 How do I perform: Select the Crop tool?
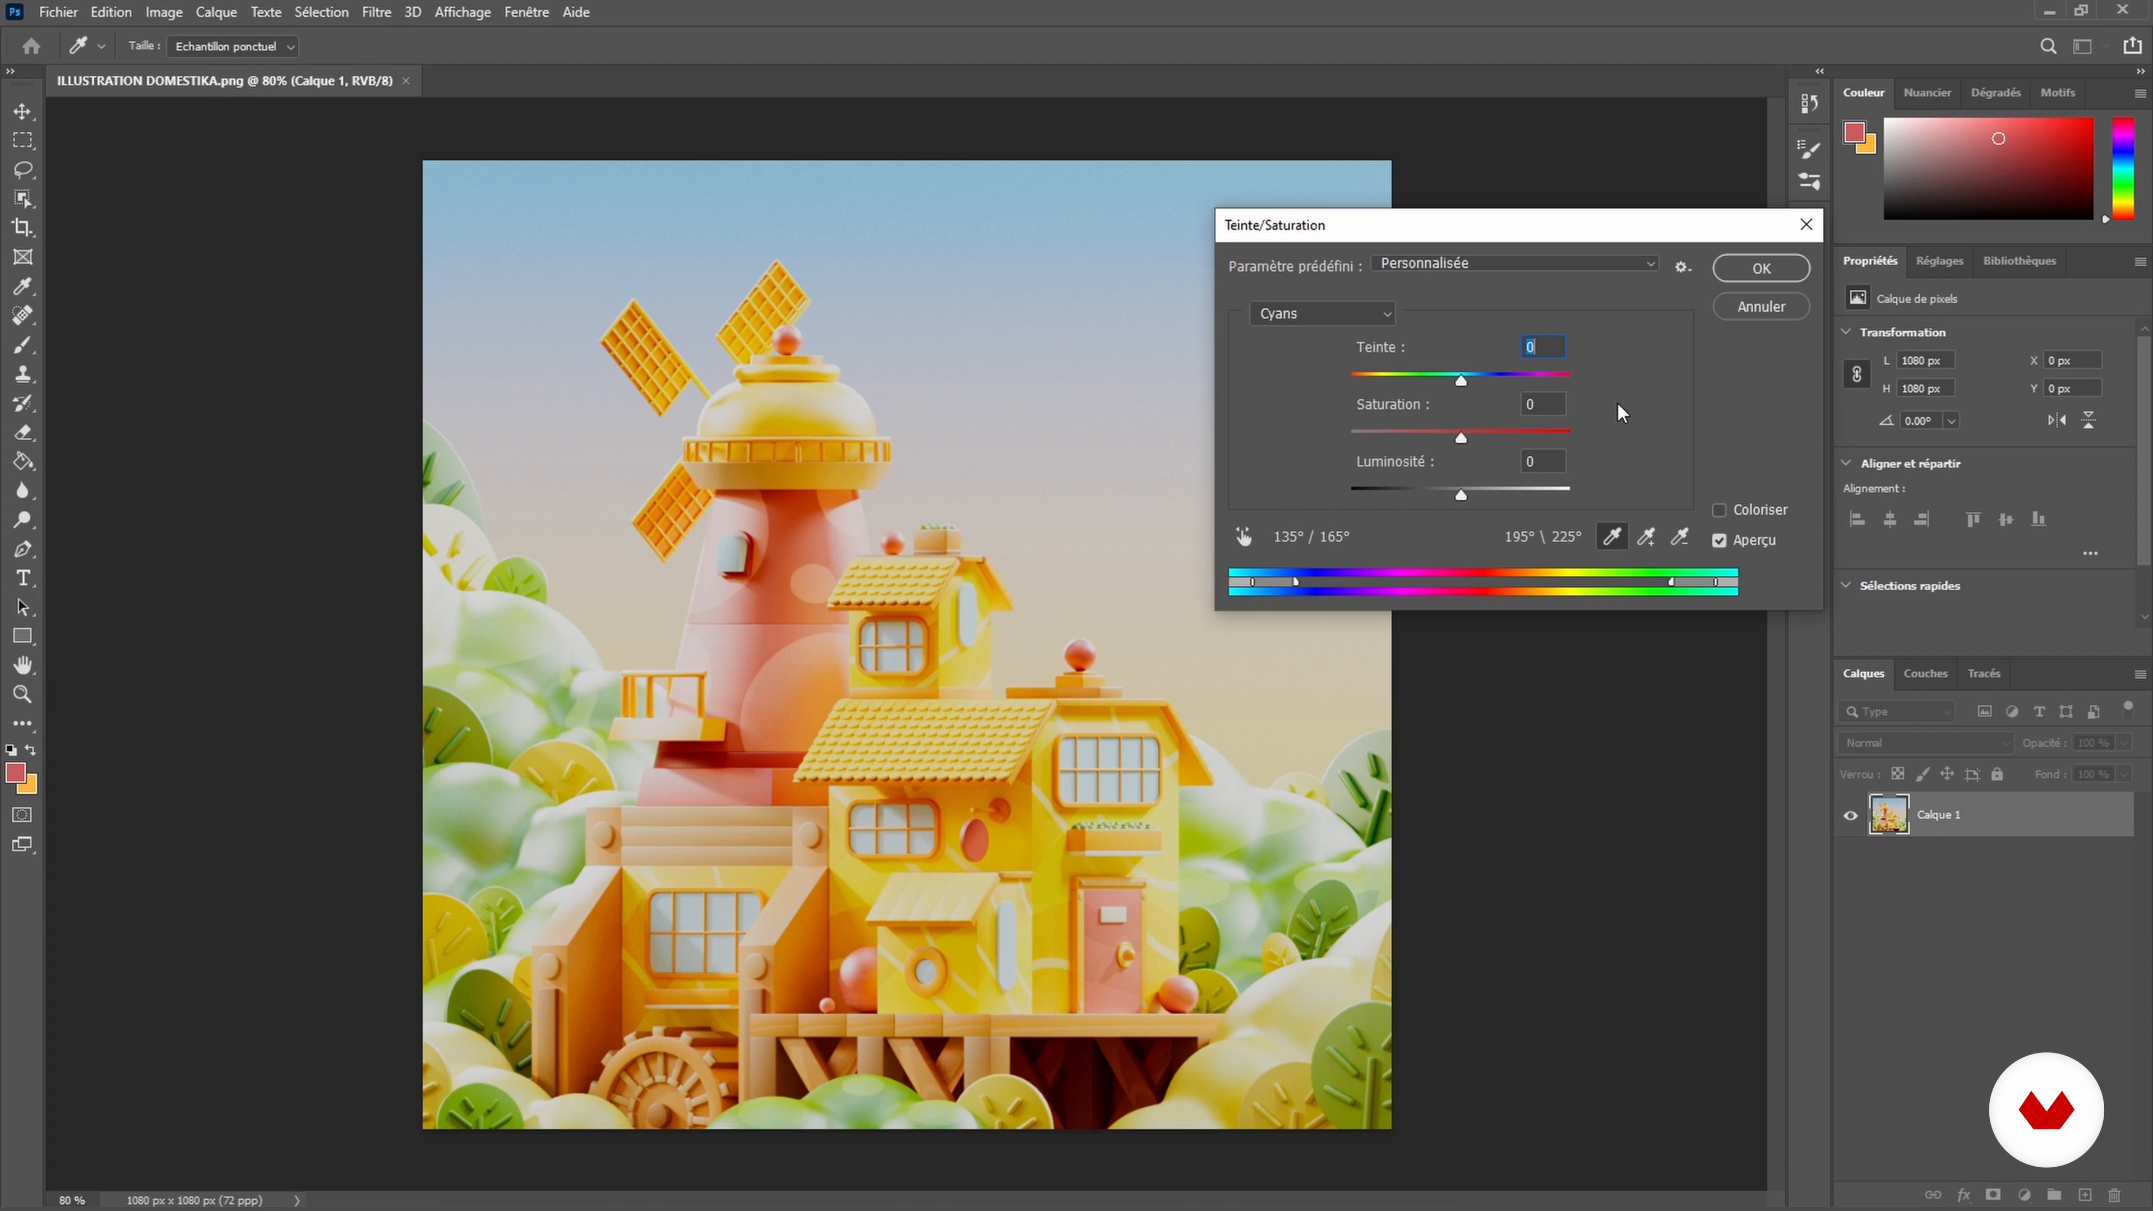(x=22, y=227)
